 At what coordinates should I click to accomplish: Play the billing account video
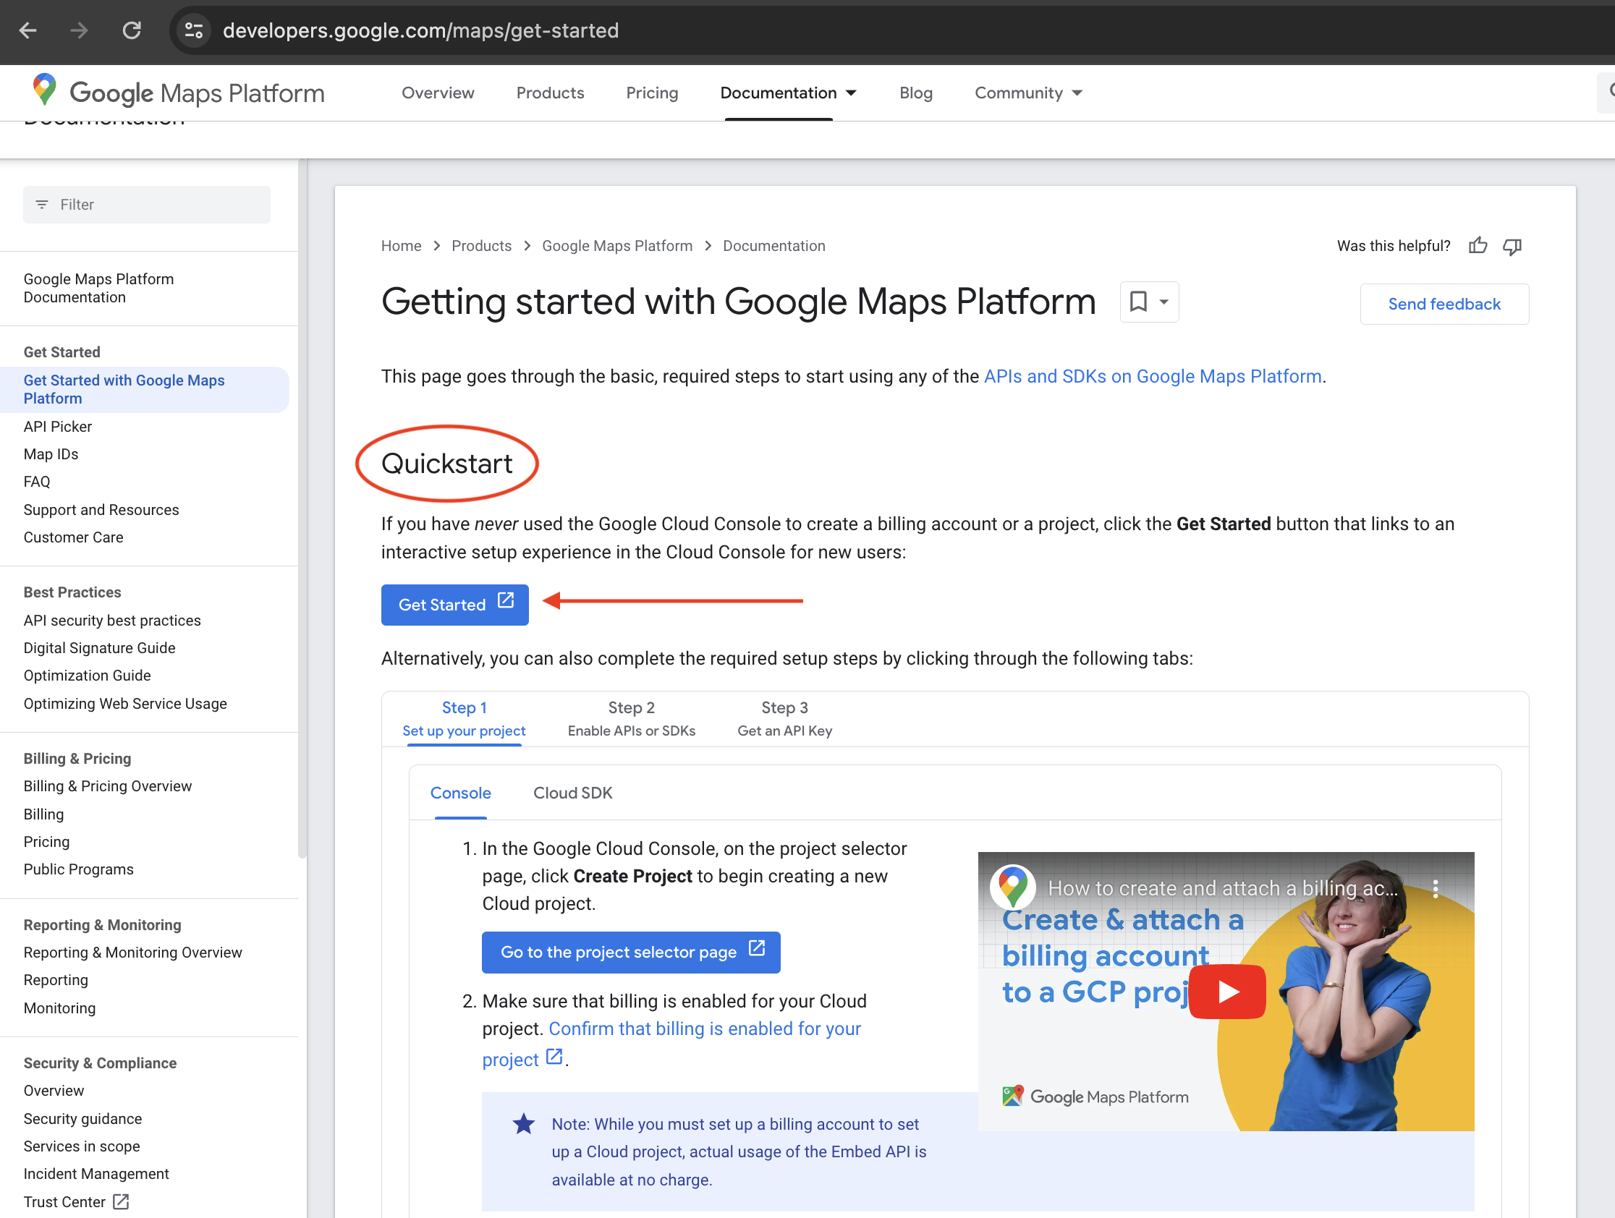tap(1226, 992)
